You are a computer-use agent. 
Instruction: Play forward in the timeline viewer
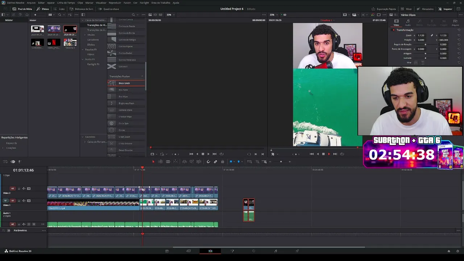[329, 154]
